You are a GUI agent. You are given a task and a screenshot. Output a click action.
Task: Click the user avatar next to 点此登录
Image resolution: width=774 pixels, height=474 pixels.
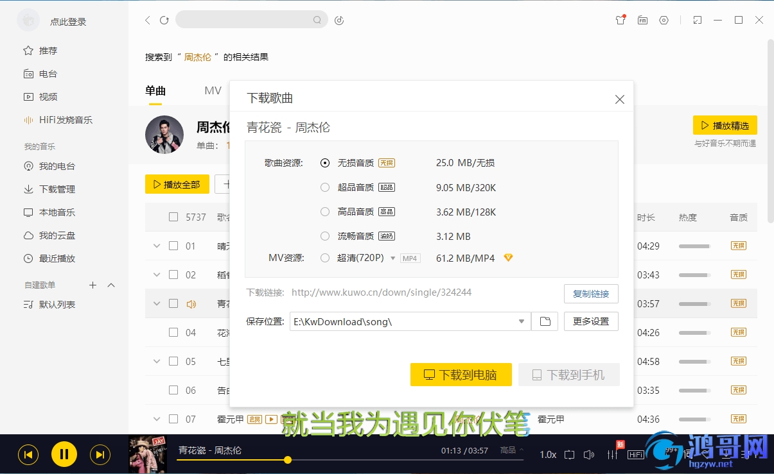tap(28, 21)
